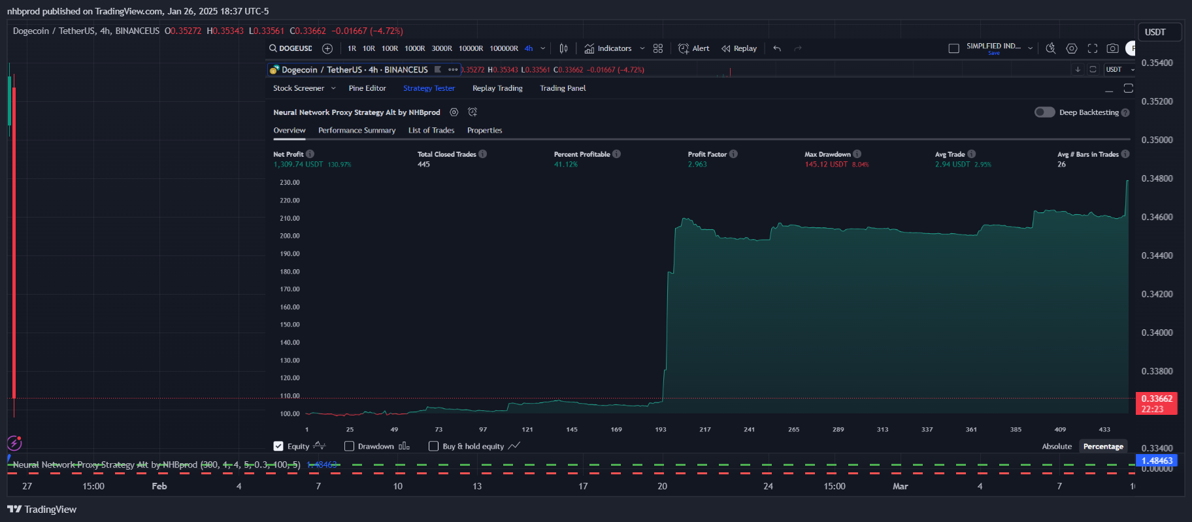This screenshot has width=1192, height=522.
Task: Save the layout via the Save link
Action: coord(994,54)
